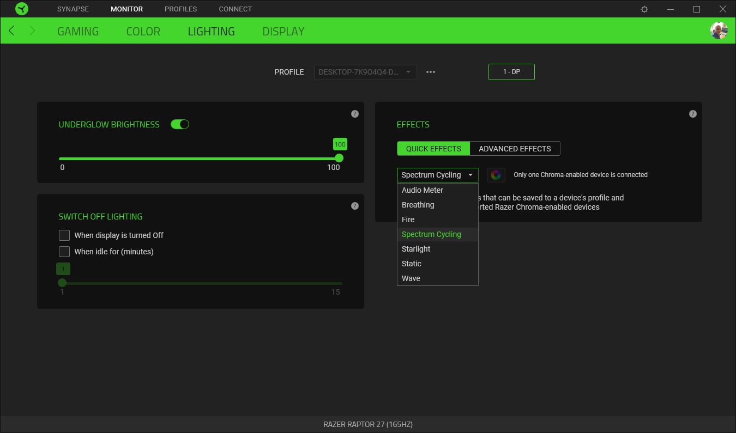Check 'When display is turned Off'

[64, 235]
